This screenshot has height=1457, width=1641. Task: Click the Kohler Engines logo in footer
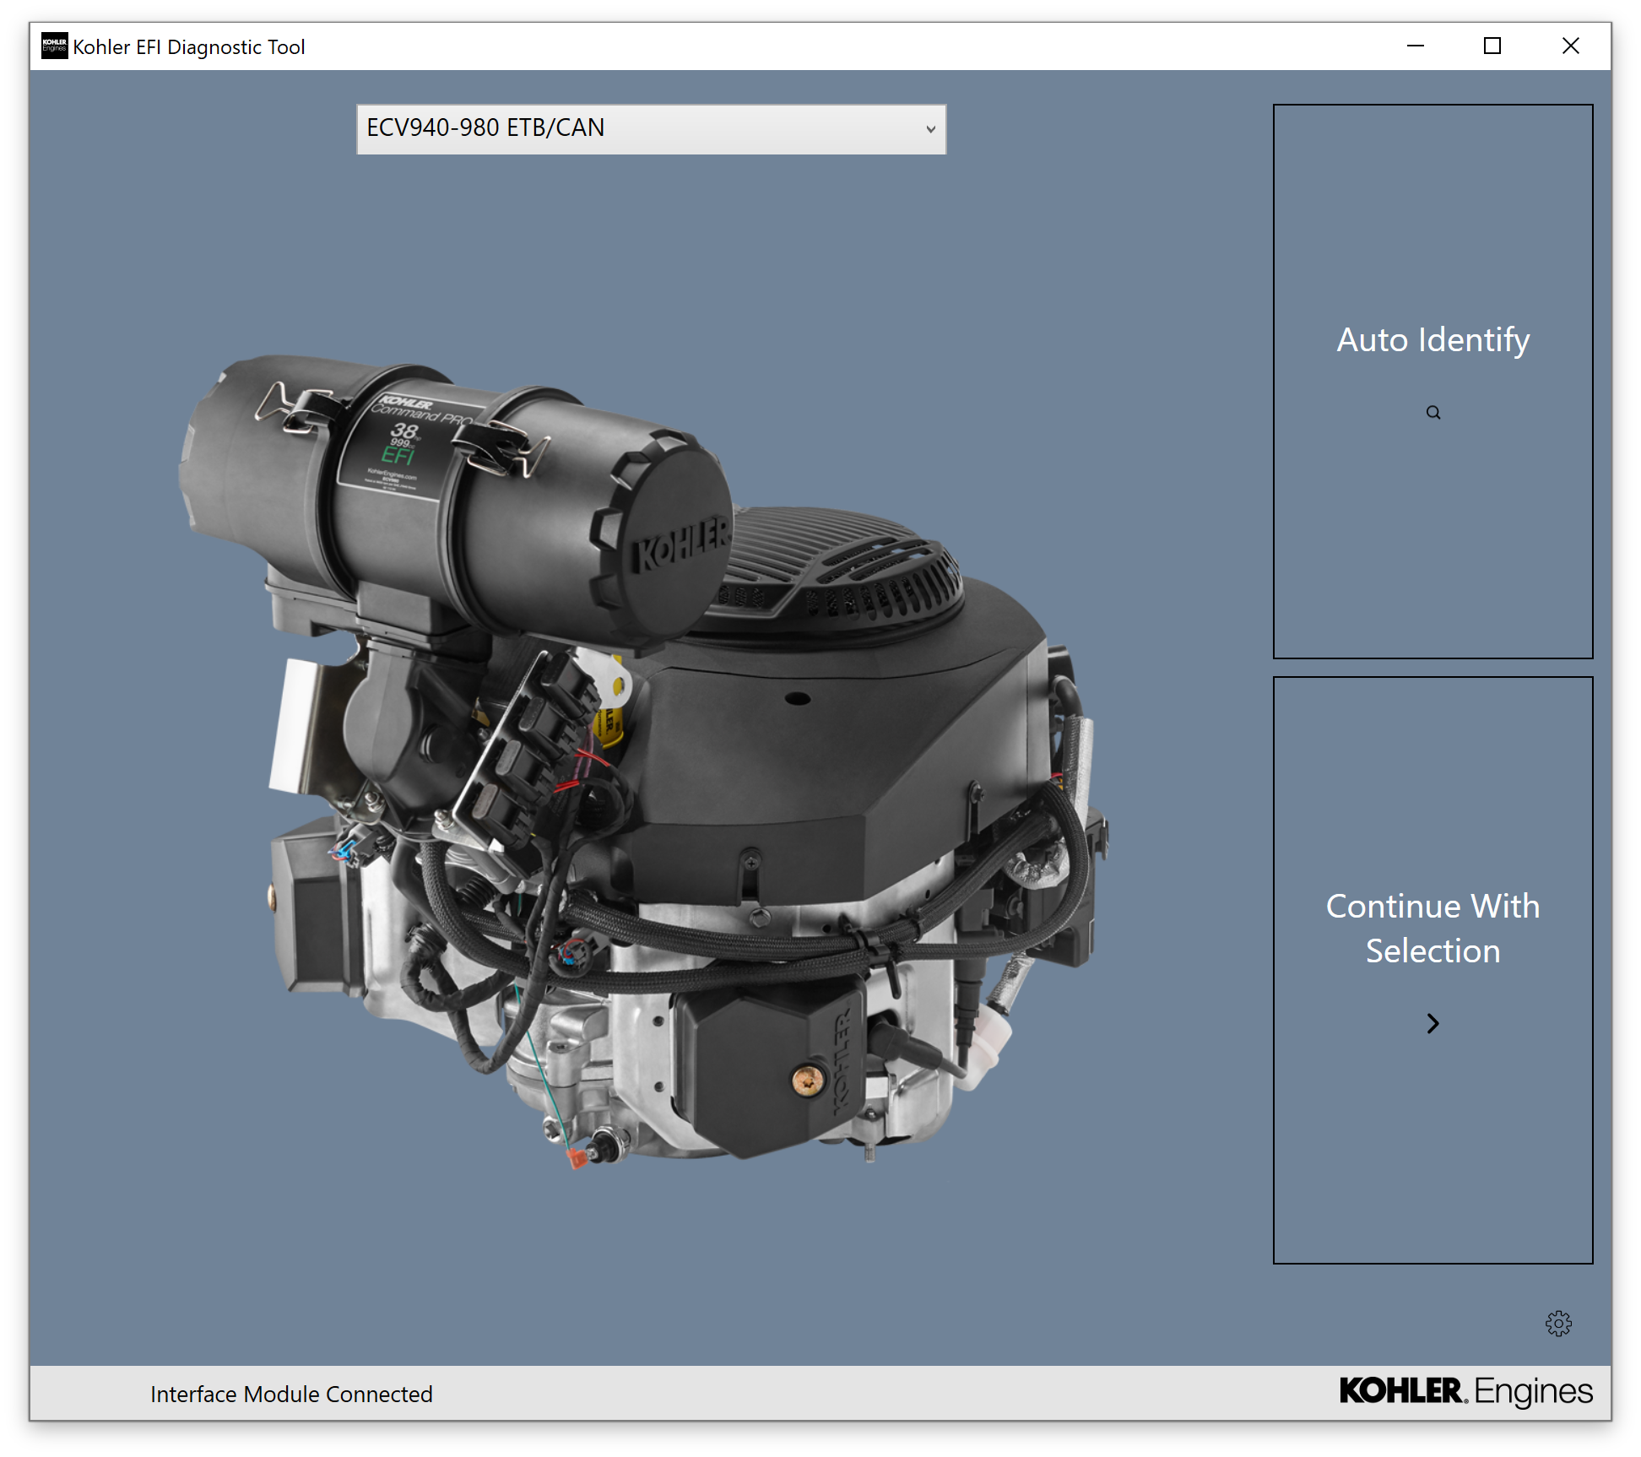coord(1466,1391)
